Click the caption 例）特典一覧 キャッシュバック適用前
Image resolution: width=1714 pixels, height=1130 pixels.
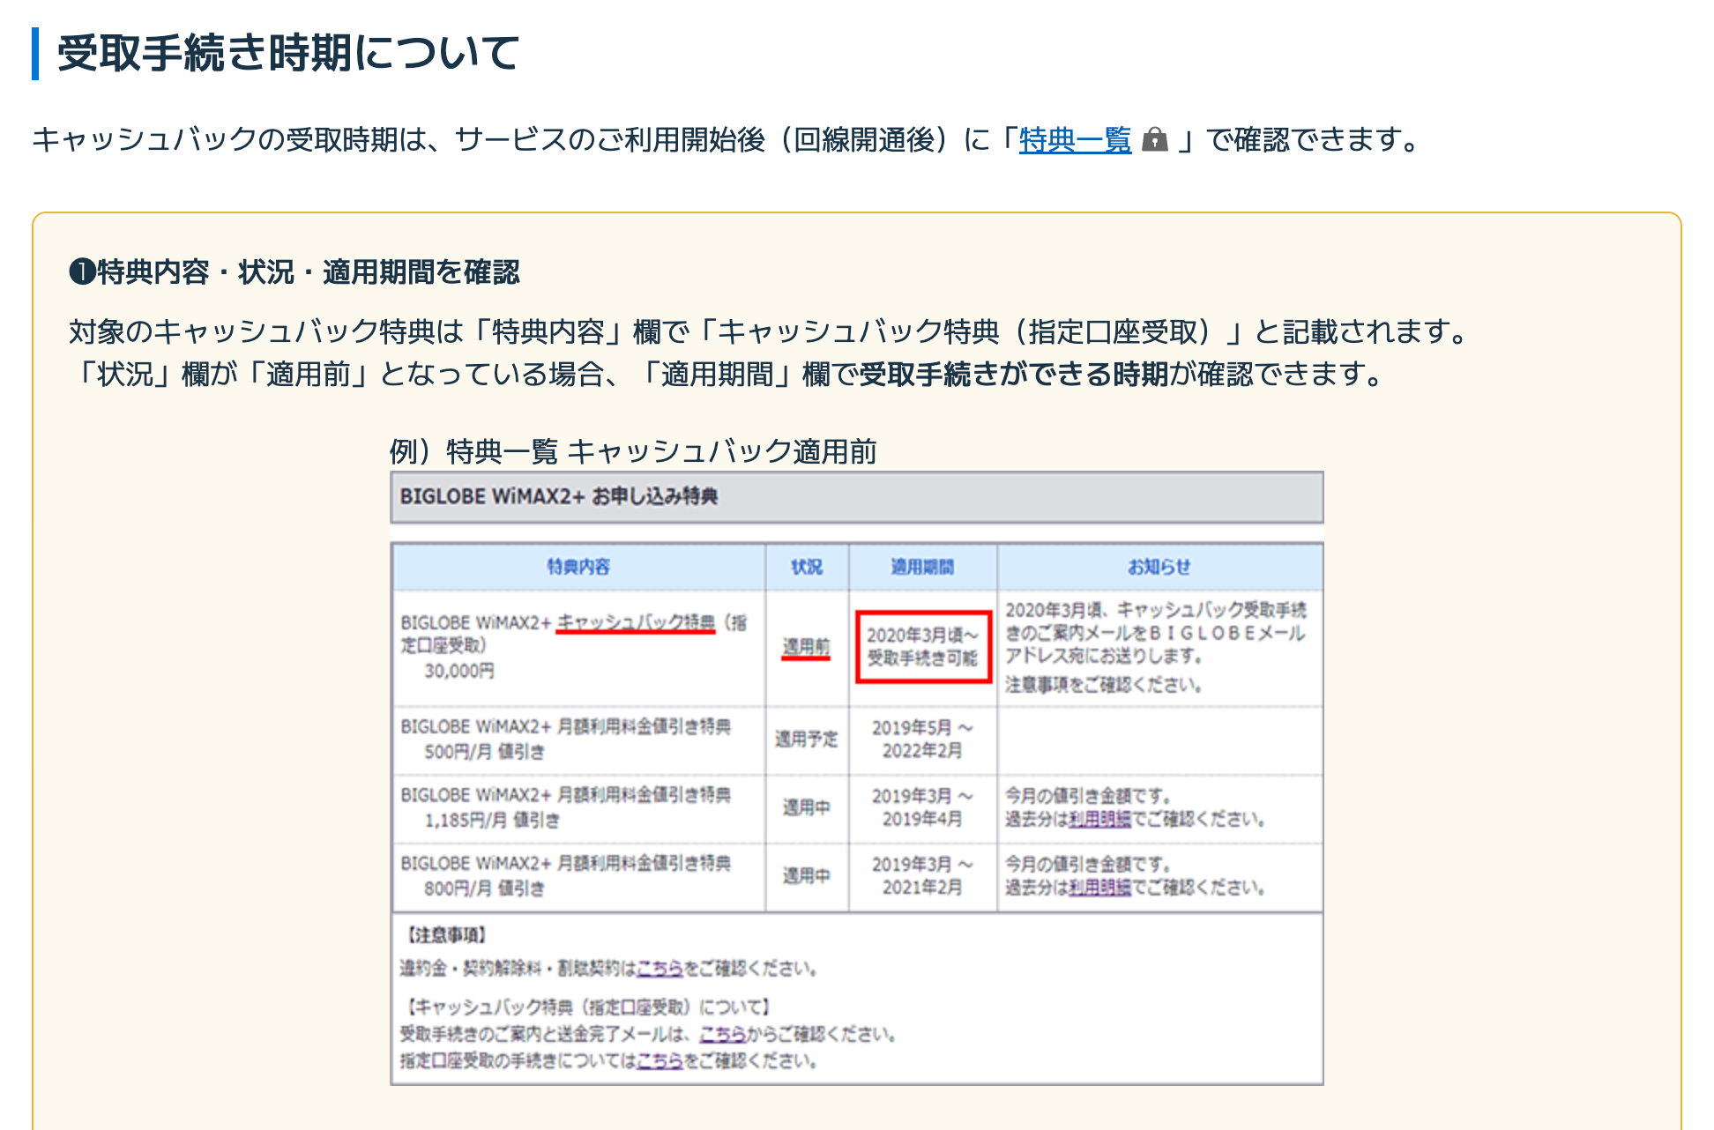[x=633, y=451]
